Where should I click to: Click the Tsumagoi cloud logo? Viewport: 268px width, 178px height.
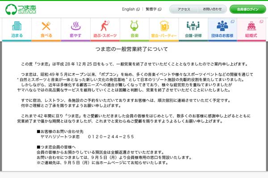click(x=21, y=9)
